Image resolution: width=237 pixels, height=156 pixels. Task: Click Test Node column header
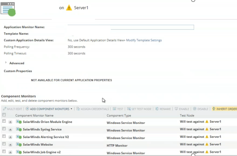tap(187, 115)
